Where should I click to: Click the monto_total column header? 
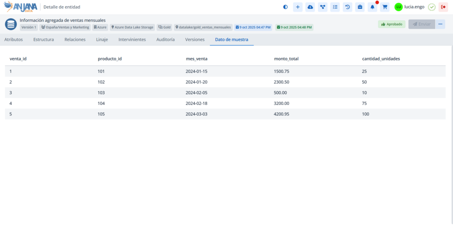(286, 58)
